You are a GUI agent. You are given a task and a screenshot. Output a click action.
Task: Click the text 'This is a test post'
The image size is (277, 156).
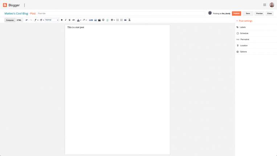76,27
